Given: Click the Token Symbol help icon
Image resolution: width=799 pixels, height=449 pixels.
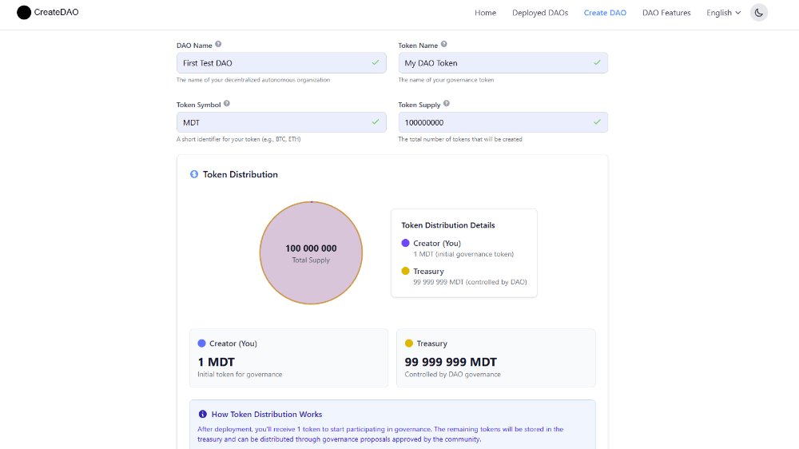Looking at the screenshot, I should coord(227,103).
